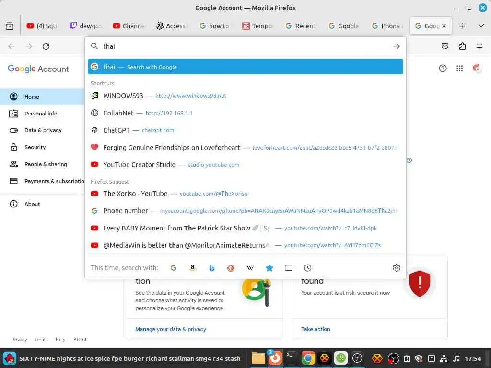Click the small help icon right of the dropdown

click(409, 160)
